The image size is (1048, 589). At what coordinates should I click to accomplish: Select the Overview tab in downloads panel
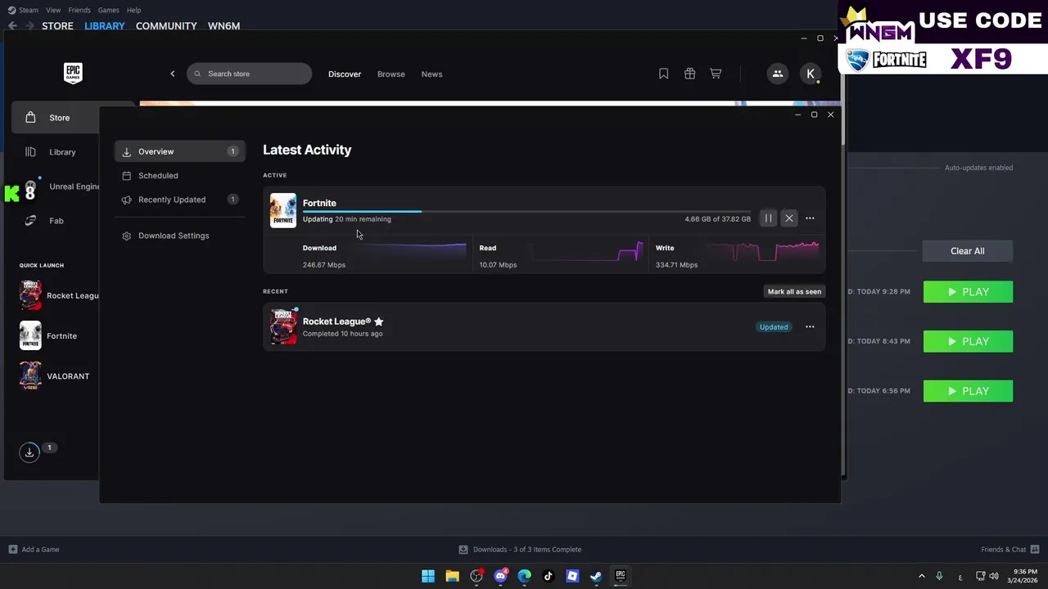coord(179,151)
